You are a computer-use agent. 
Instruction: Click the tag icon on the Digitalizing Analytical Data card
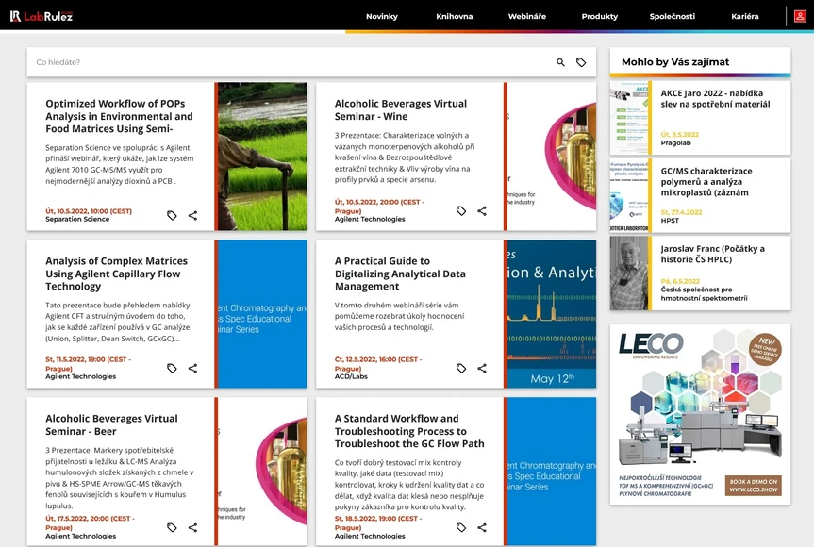(x=461, y=368)
